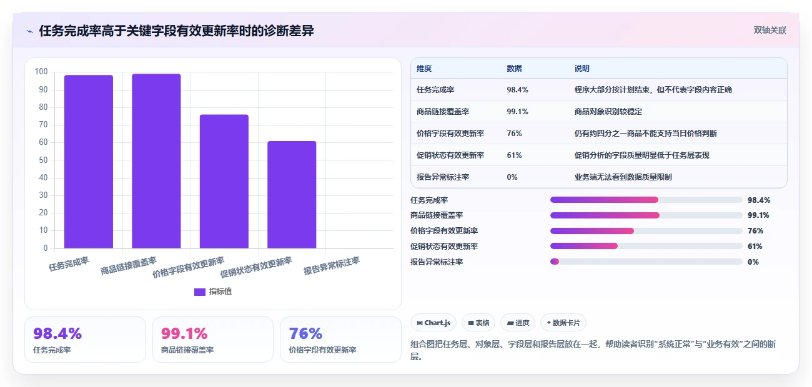Click the 98.4% cell in the table
This screenshot has height=387, width=812.
(518, 90)
